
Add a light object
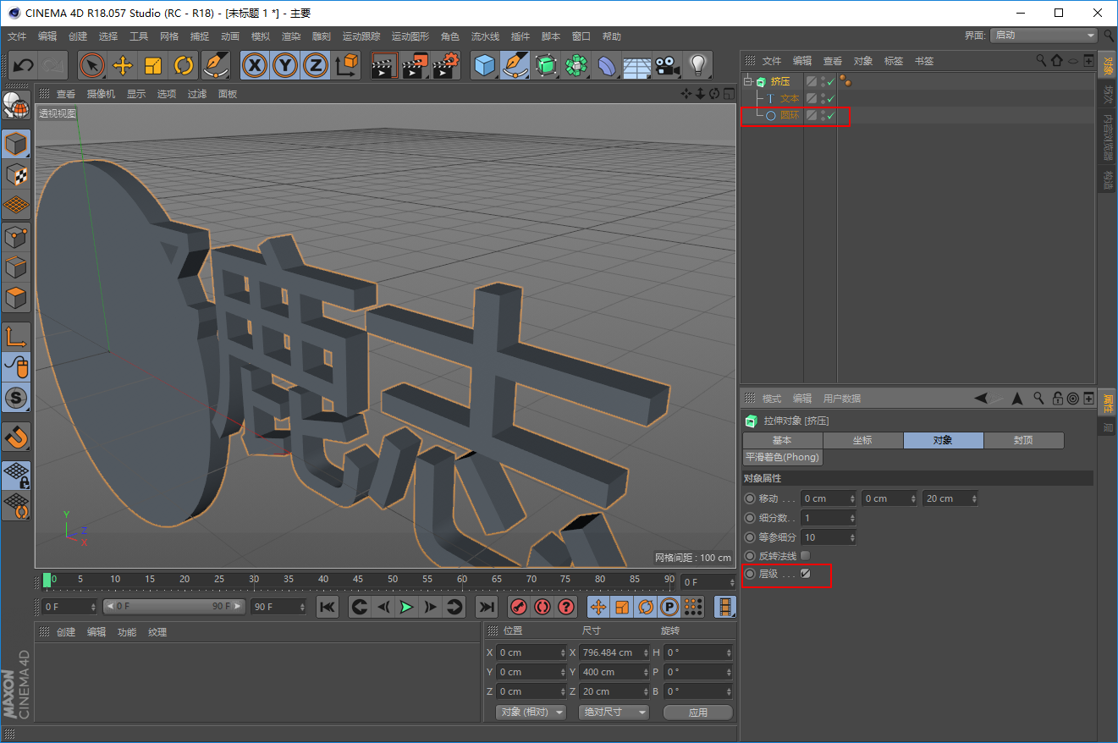[697, 65]
